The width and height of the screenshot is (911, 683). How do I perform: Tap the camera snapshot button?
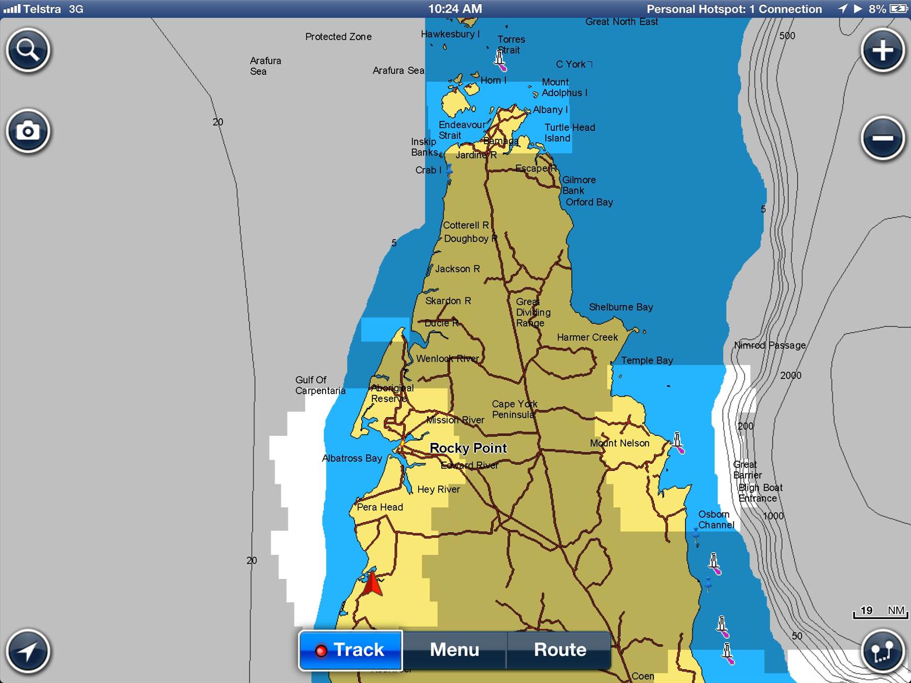coord(28,131)
